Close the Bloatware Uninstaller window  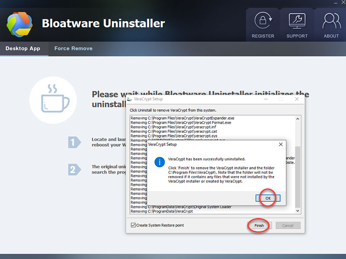pyautogui.click(x=343, y=3)
